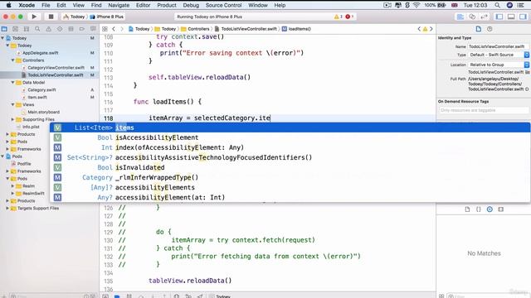Open the Debug navigator tab
Viewport: 531px width, 298px height.
click(71, 29)
